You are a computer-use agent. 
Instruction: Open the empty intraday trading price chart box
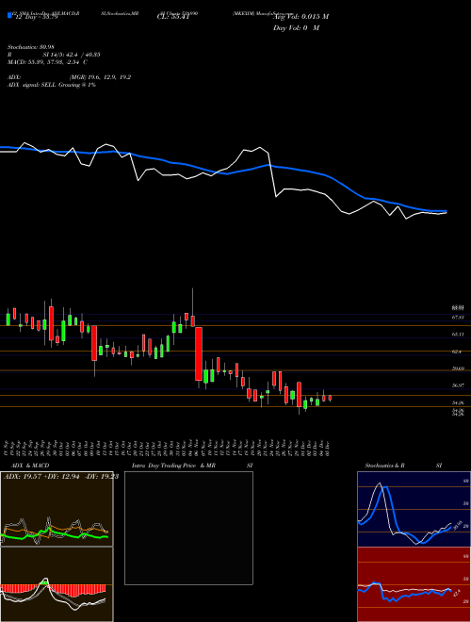click(188, 528)
